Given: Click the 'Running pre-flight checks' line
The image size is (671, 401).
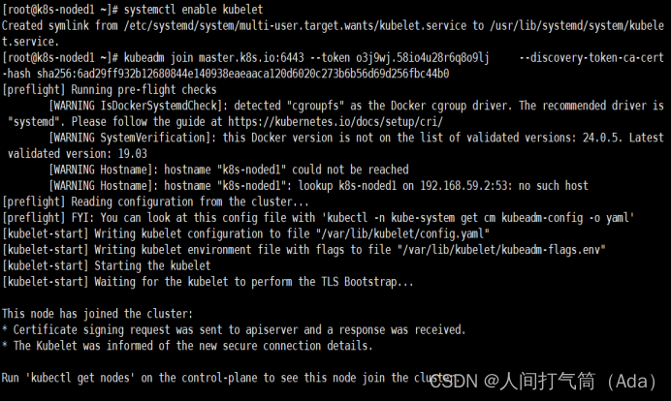Looking at the screenshot, I should tap(134, 90).
